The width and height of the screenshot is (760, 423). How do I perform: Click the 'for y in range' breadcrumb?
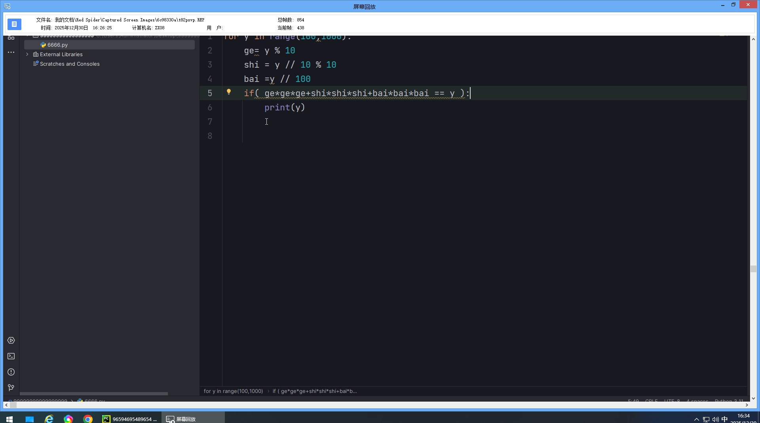(x=233, y=391)
